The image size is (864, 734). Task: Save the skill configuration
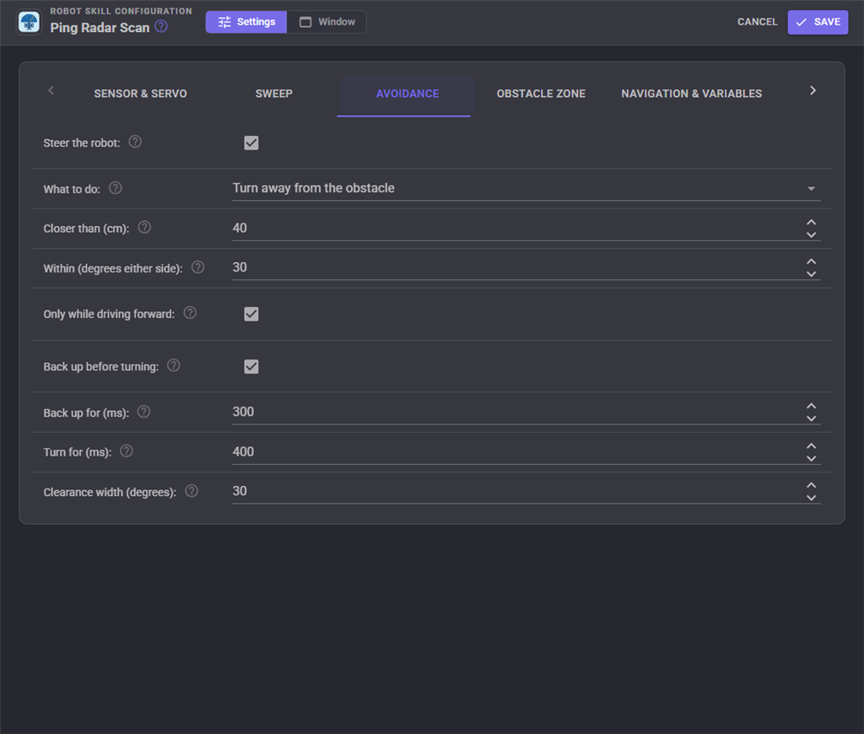point(818,22)
